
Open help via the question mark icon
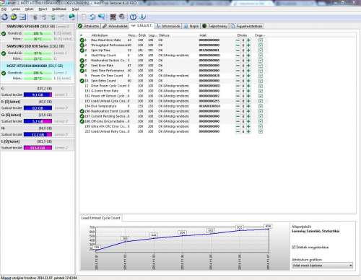point(133,17)
